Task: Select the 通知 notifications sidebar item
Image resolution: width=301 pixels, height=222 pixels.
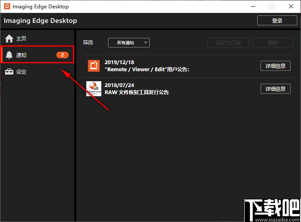Action: (37, 55)
